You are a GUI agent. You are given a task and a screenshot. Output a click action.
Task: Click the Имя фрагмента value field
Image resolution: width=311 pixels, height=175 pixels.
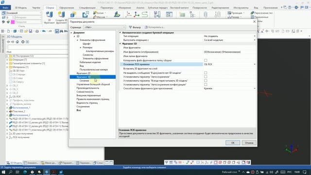(229, 48)
